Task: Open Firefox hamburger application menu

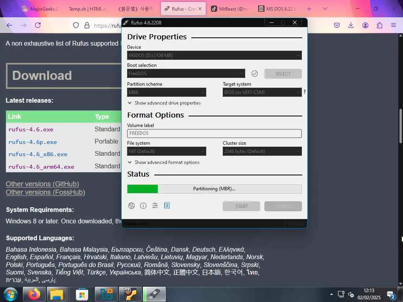Action: point(394,25)
